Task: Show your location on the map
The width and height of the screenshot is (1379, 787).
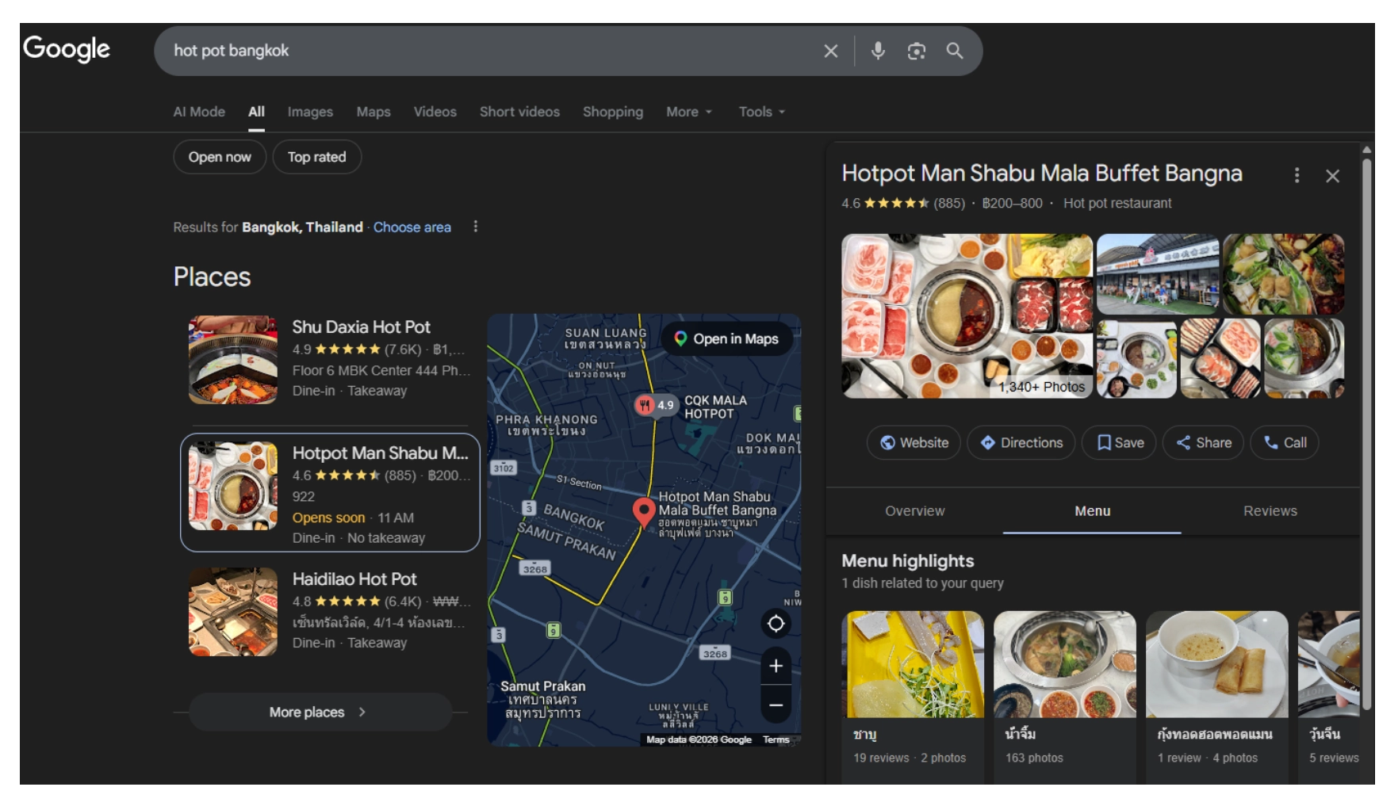Action: click(776, 624)
